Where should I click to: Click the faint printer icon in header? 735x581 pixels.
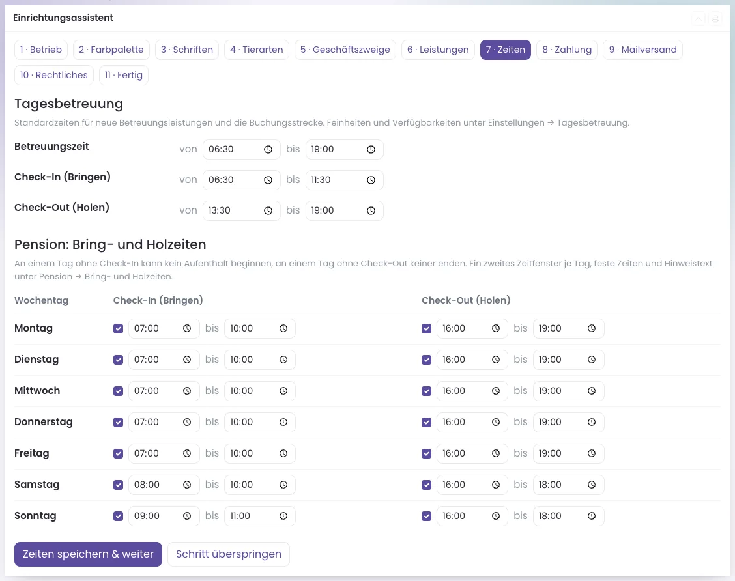coord(715,19)
